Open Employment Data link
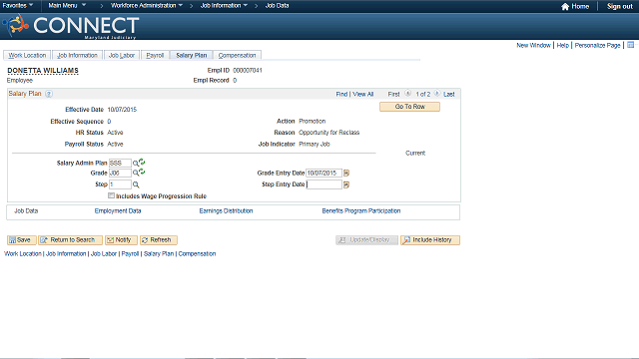This screenshot has width=639, height=359. (118, 210)
